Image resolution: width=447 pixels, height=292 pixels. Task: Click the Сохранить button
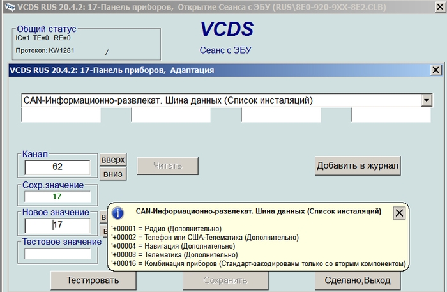[x=225, y=280]
